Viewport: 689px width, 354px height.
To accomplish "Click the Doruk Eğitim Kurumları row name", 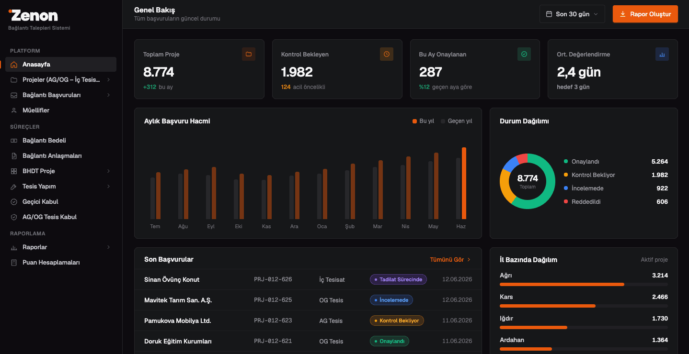I will tap(178, 342).
